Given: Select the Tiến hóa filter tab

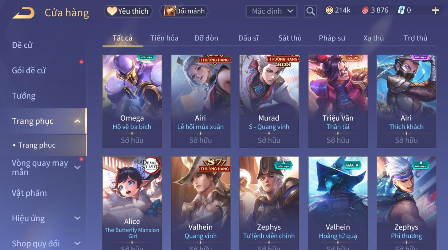Looking at the screenshot, I should pos(164,38).
